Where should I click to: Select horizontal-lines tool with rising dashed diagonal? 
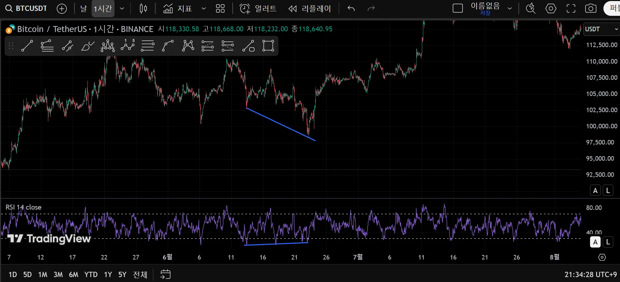tap(208, 46)
